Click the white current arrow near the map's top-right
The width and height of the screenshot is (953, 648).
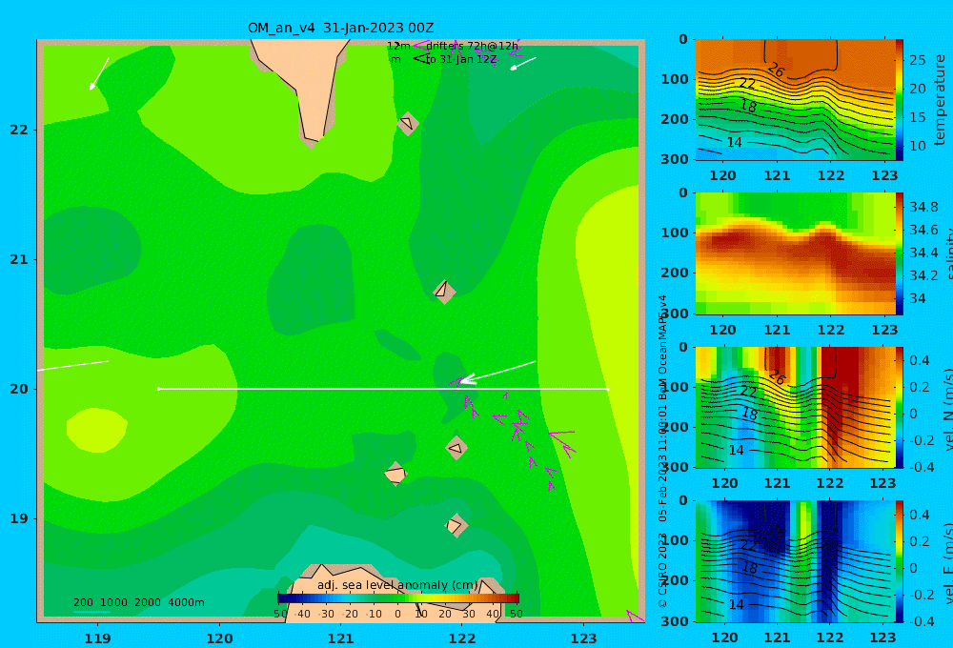click(522, 64)
